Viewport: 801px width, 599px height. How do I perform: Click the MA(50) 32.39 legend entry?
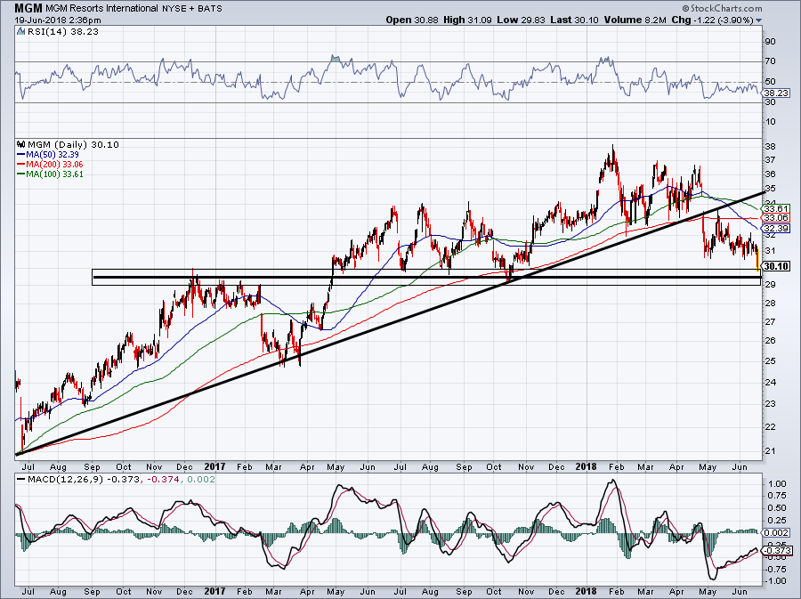pyautogui.click(x=48, y=154)
